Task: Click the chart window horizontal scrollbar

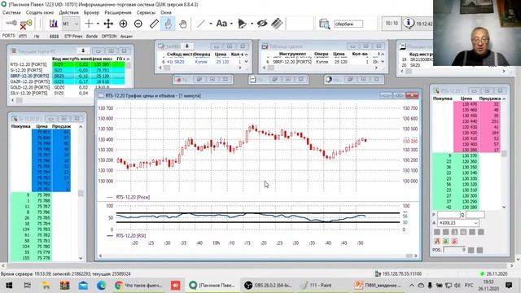Action: (257, 256)
